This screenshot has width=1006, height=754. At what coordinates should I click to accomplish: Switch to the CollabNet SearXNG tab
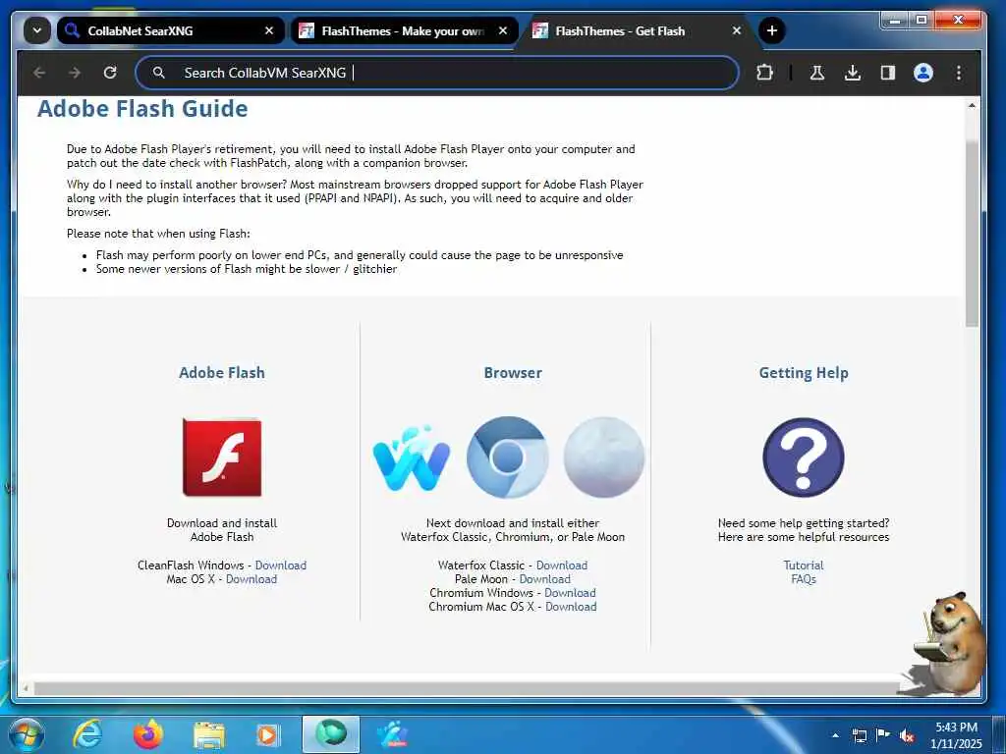click(x=170, y=30)
